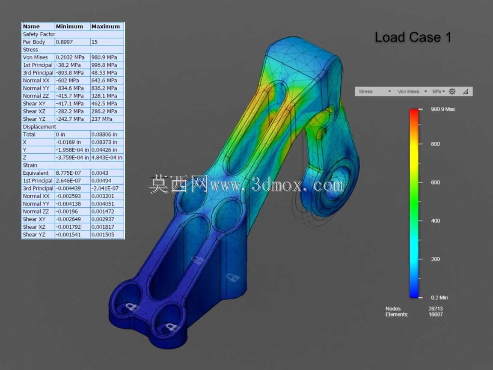Click the 980.9 Max legend label
The image size is (493, 370).
pos(443,109)
